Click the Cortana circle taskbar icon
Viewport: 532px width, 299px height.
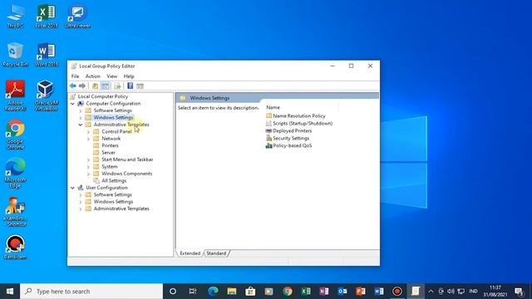[x=173, y=292]
